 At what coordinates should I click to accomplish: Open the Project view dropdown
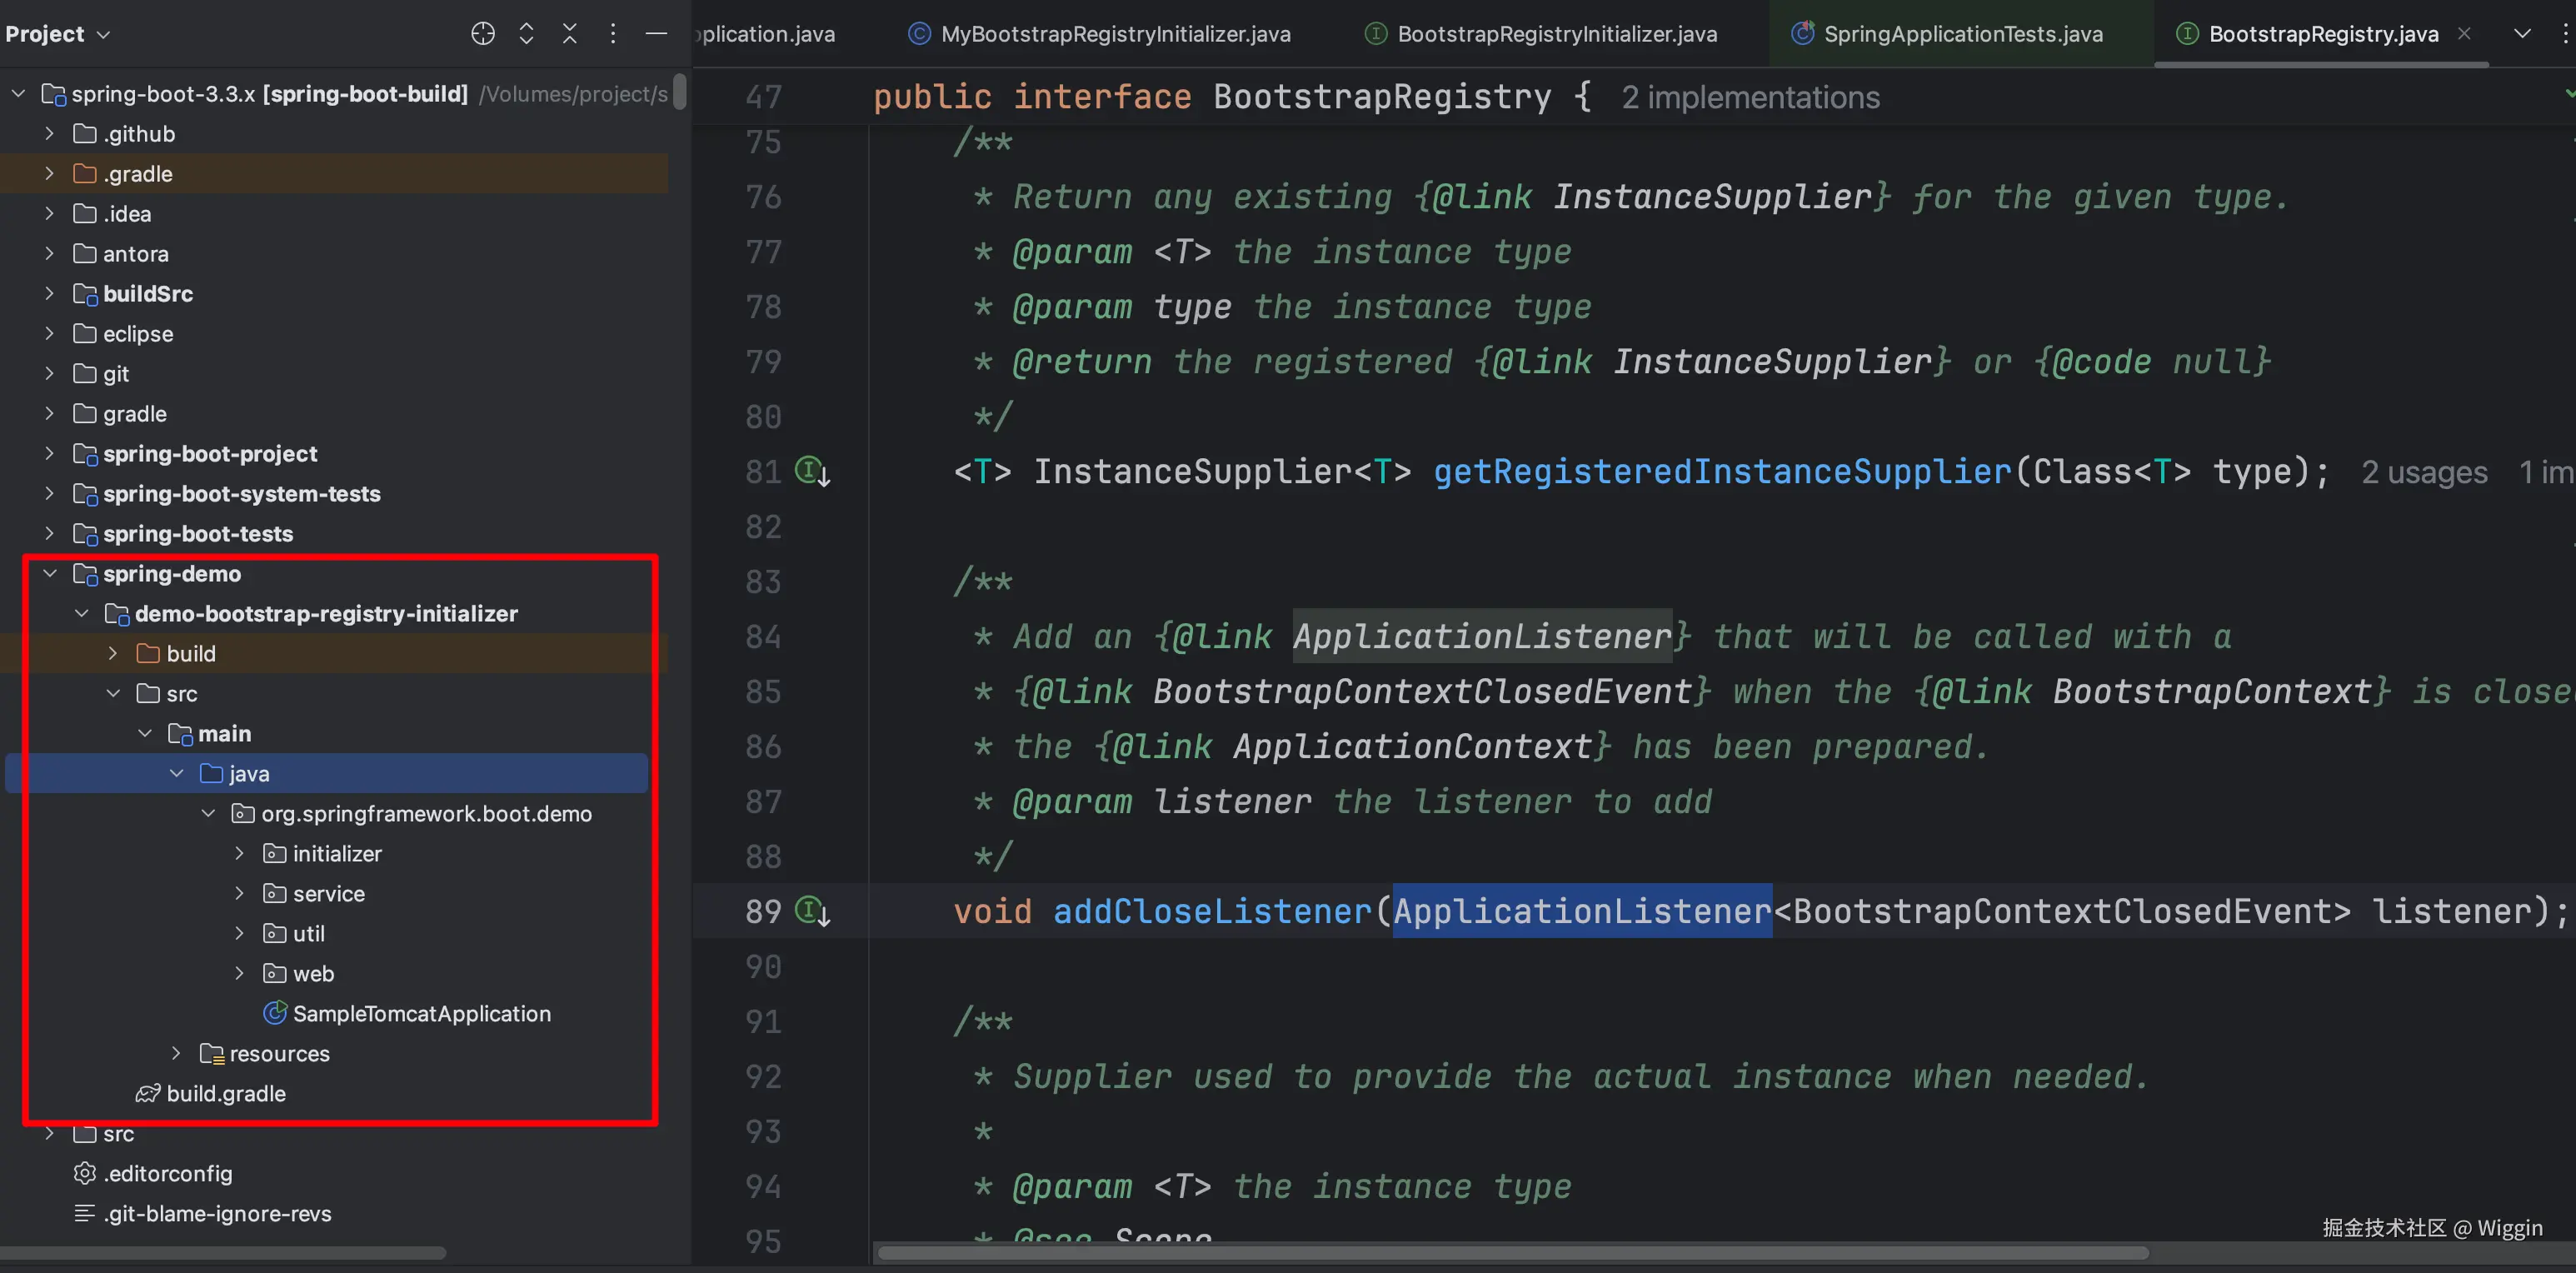58,34
